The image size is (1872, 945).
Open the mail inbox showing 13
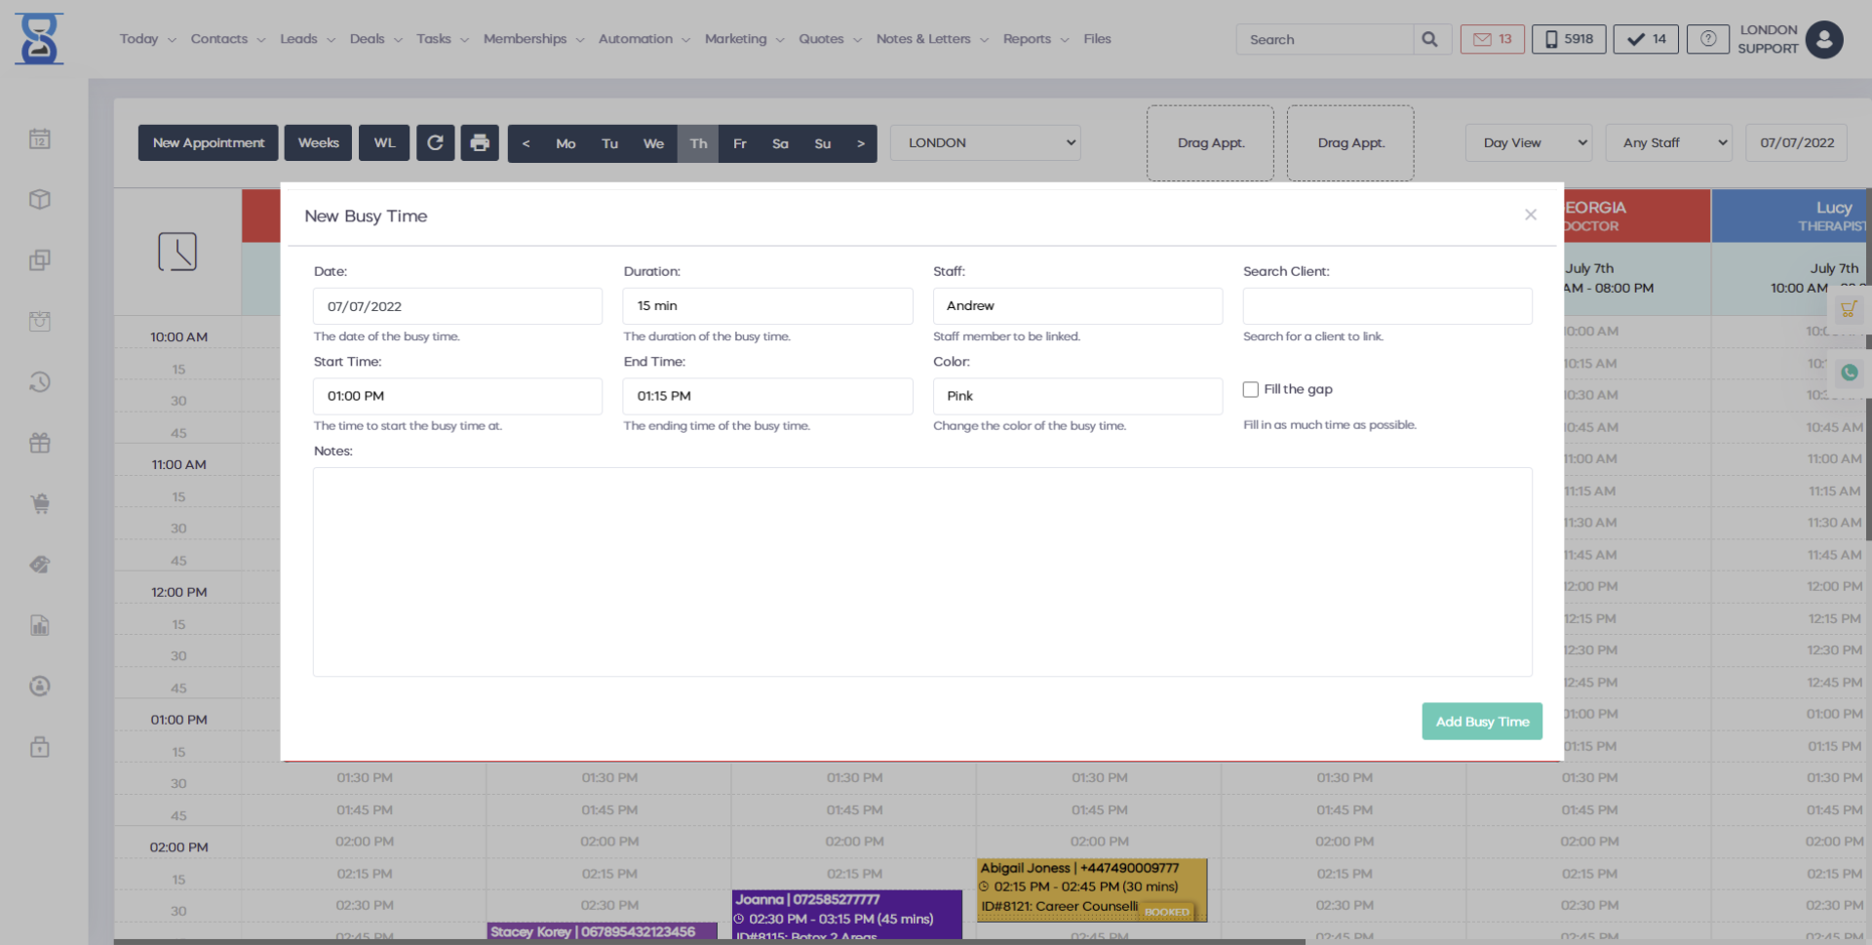[x=1492, y=39]
